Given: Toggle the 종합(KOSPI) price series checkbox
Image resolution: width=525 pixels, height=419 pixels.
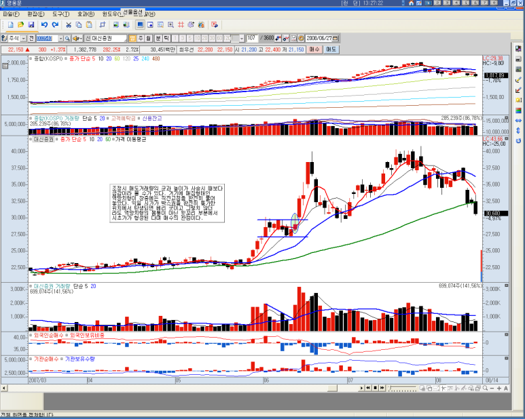Looking at the screenshot, I should click(31, 59).
